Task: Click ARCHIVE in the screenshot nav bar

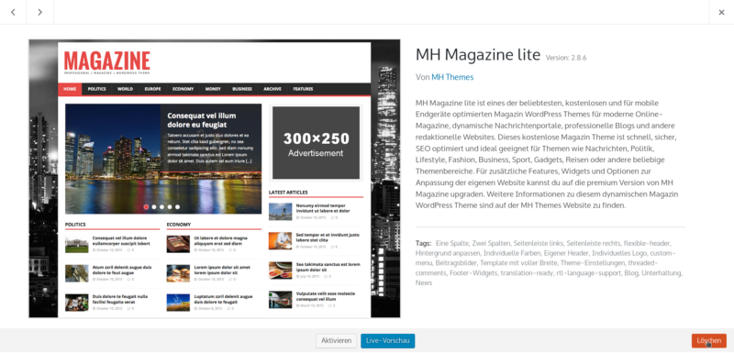Action: (x=272, y=89)
